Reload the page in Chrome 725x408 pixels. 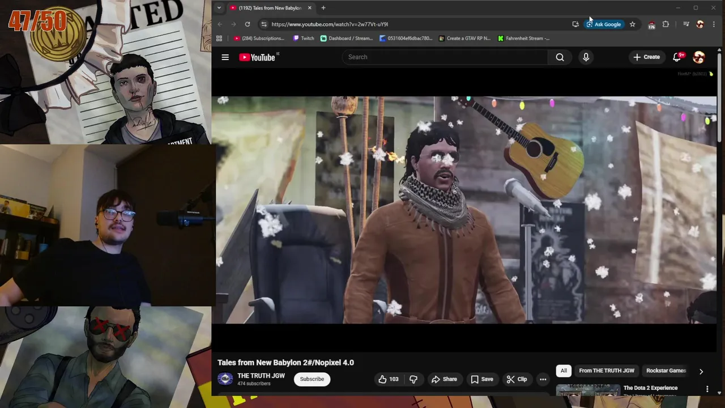[248, 24]
